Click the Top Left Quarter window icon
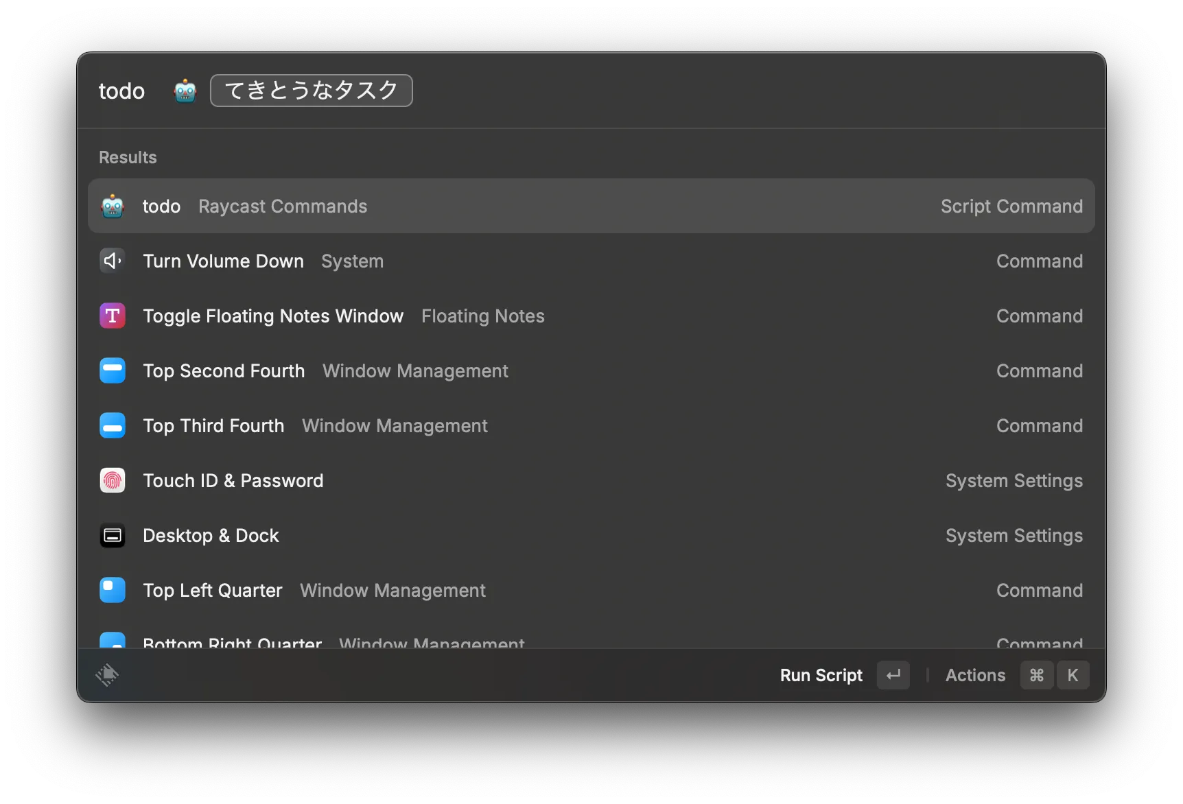1183x804 pixels. pyautogui.click(x=113, y=590)
